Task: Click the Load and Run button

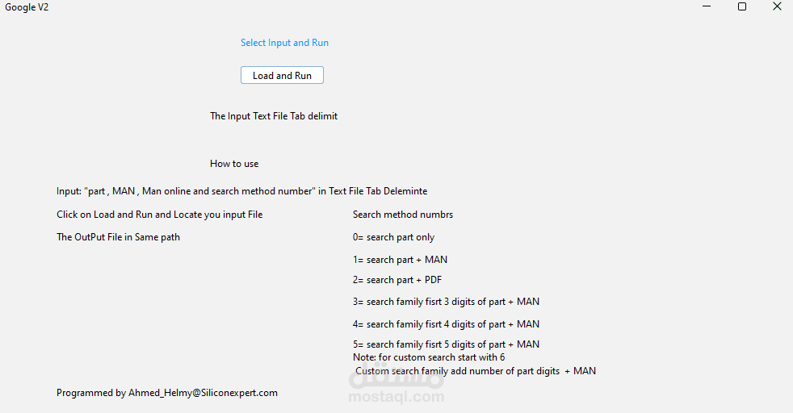Action: click(x=282, y=75)
